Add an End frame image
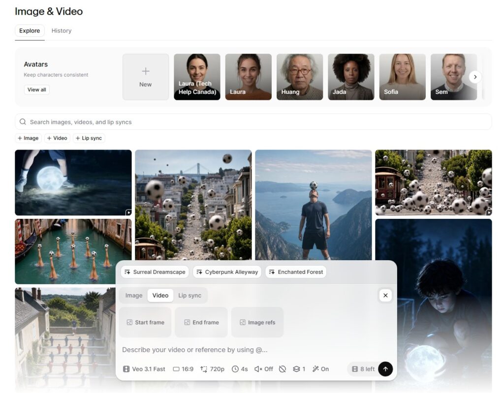 point(201,322)
